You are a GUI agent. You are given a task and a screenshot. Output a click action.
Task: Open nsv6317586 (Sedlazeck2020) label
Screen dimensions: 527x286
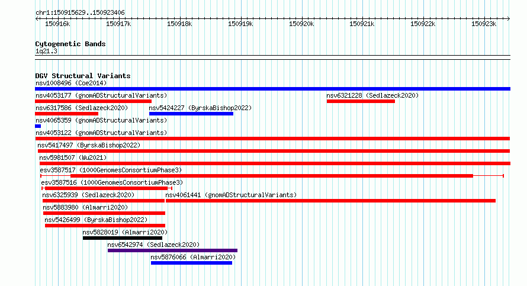pyautogui.click(x=82, y=108)
